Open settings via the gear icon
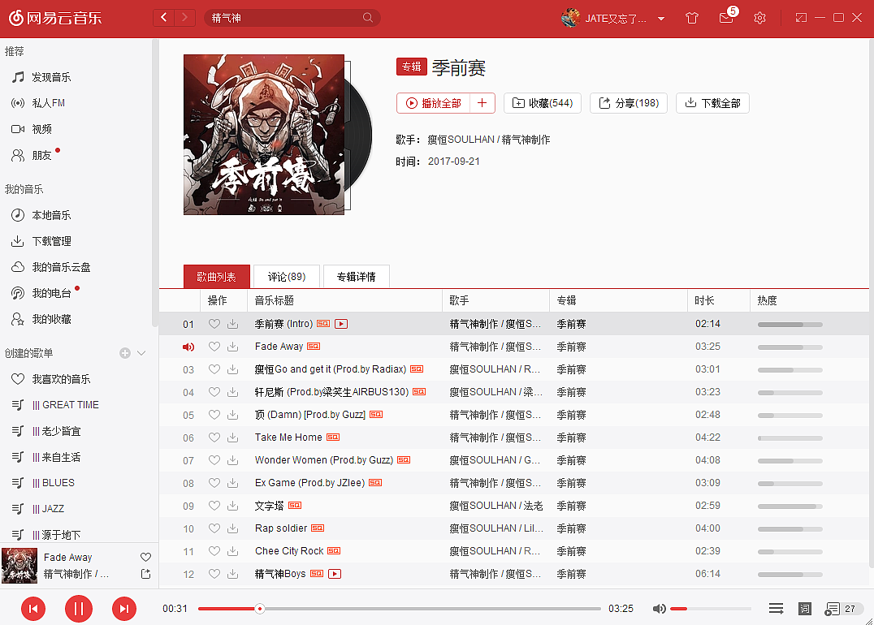Screen dimensions: 874x625 [x=759, y=17]
